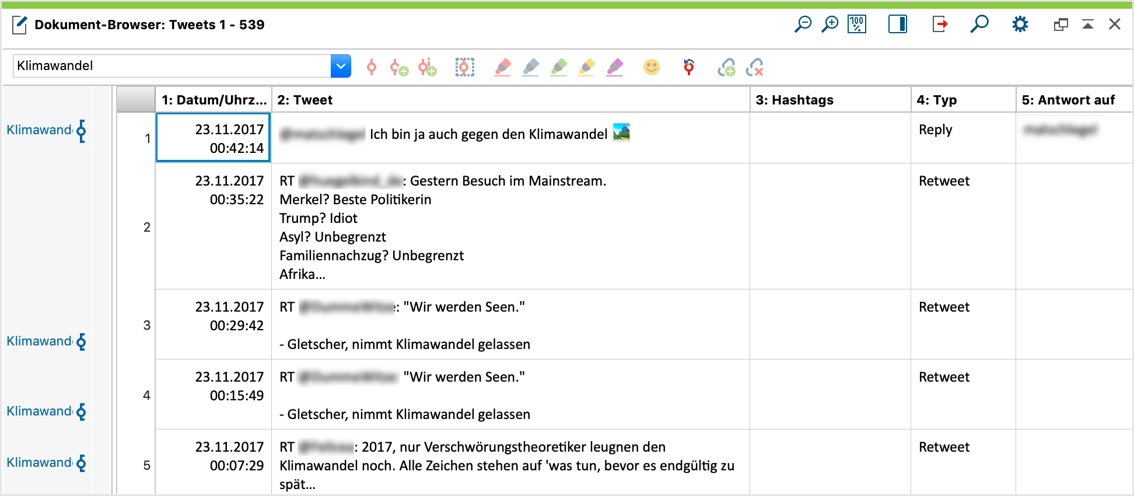Select date cell 23.11.2017 00:35:22
Viewport: 1134px width, 496px height.
click(213, 226)
